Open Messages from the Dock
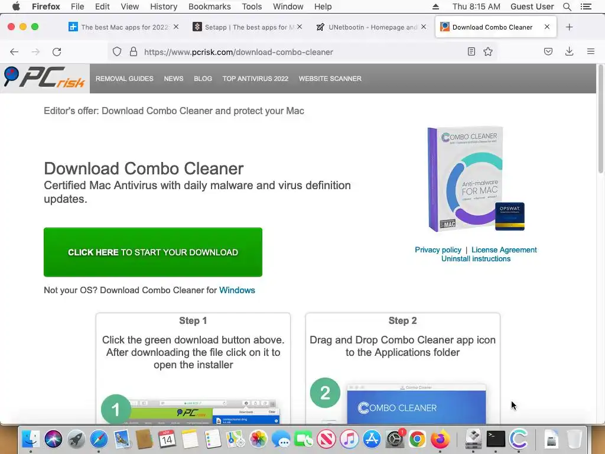The width and height of the screenshot is (605, 454). click(281, 439)
